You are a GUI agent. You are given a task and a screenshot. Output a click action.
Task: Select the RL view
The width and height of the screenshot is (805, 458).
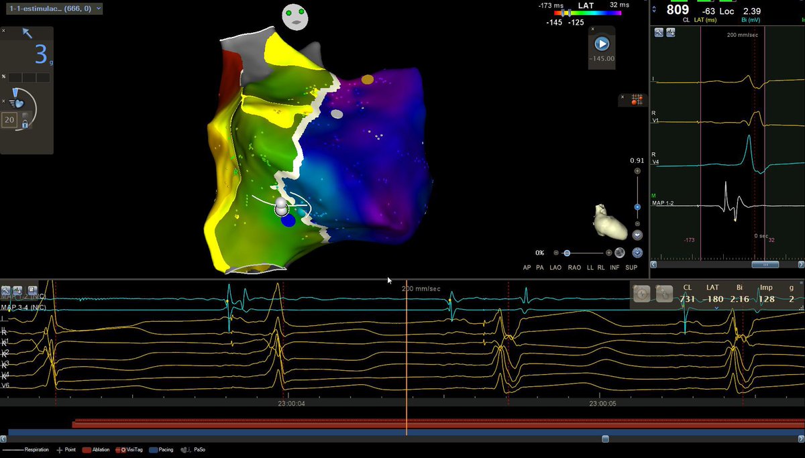point(601,268)
